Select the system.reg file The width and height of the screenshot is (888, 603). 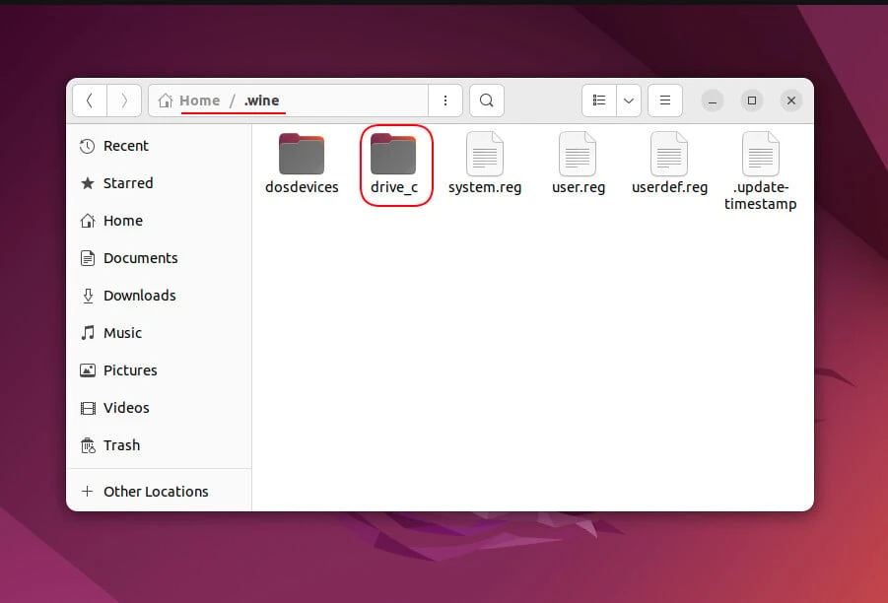485,164
